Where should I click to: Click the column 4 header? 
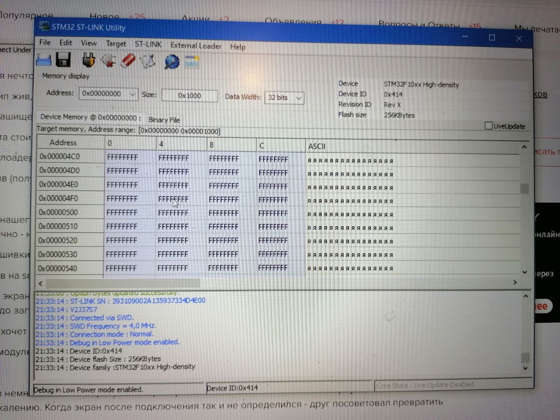(182, 144)
